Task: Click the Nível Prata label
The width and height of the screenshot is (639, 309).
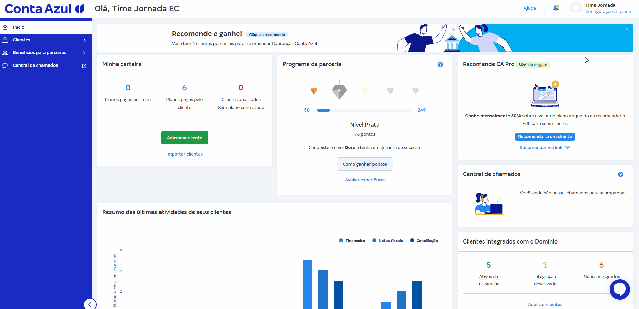Action: [x=365, y=125]
